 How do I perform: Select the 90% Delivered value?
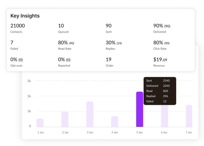point(162,26)
